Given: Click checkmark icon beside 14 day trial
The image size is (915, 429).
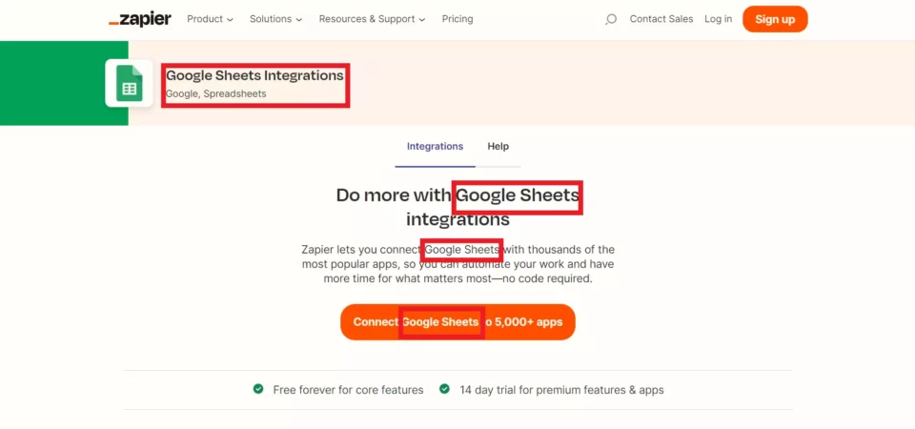Looking at the screenshot, I should 444,389.
